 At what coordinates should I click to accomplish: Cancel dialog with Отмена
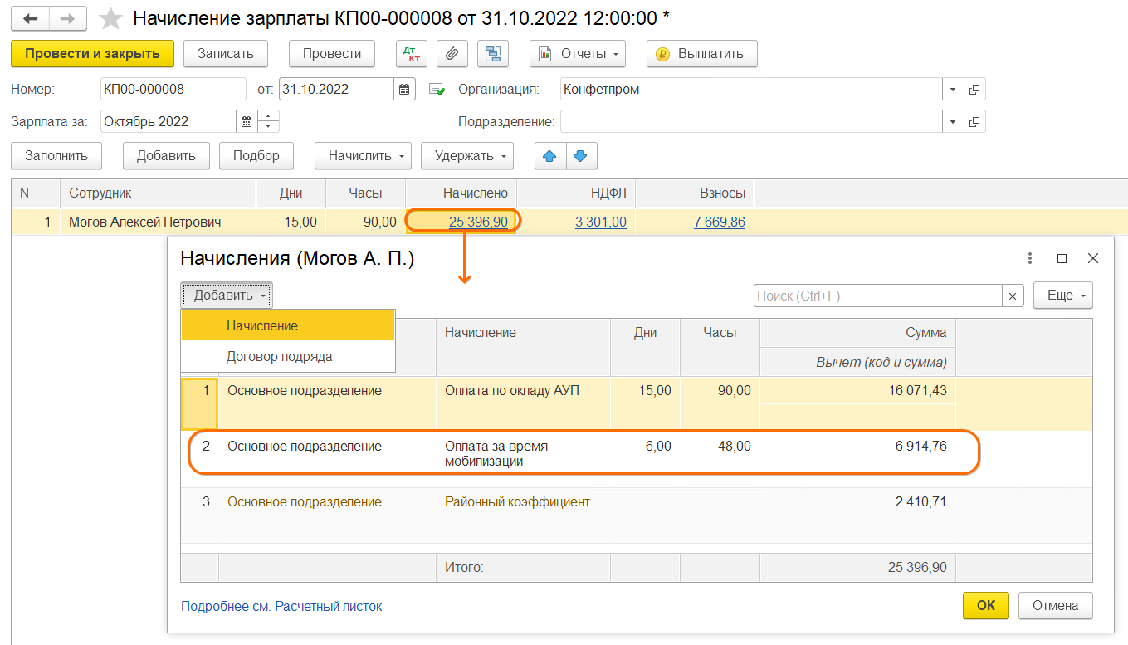(x=1056, y=606)
